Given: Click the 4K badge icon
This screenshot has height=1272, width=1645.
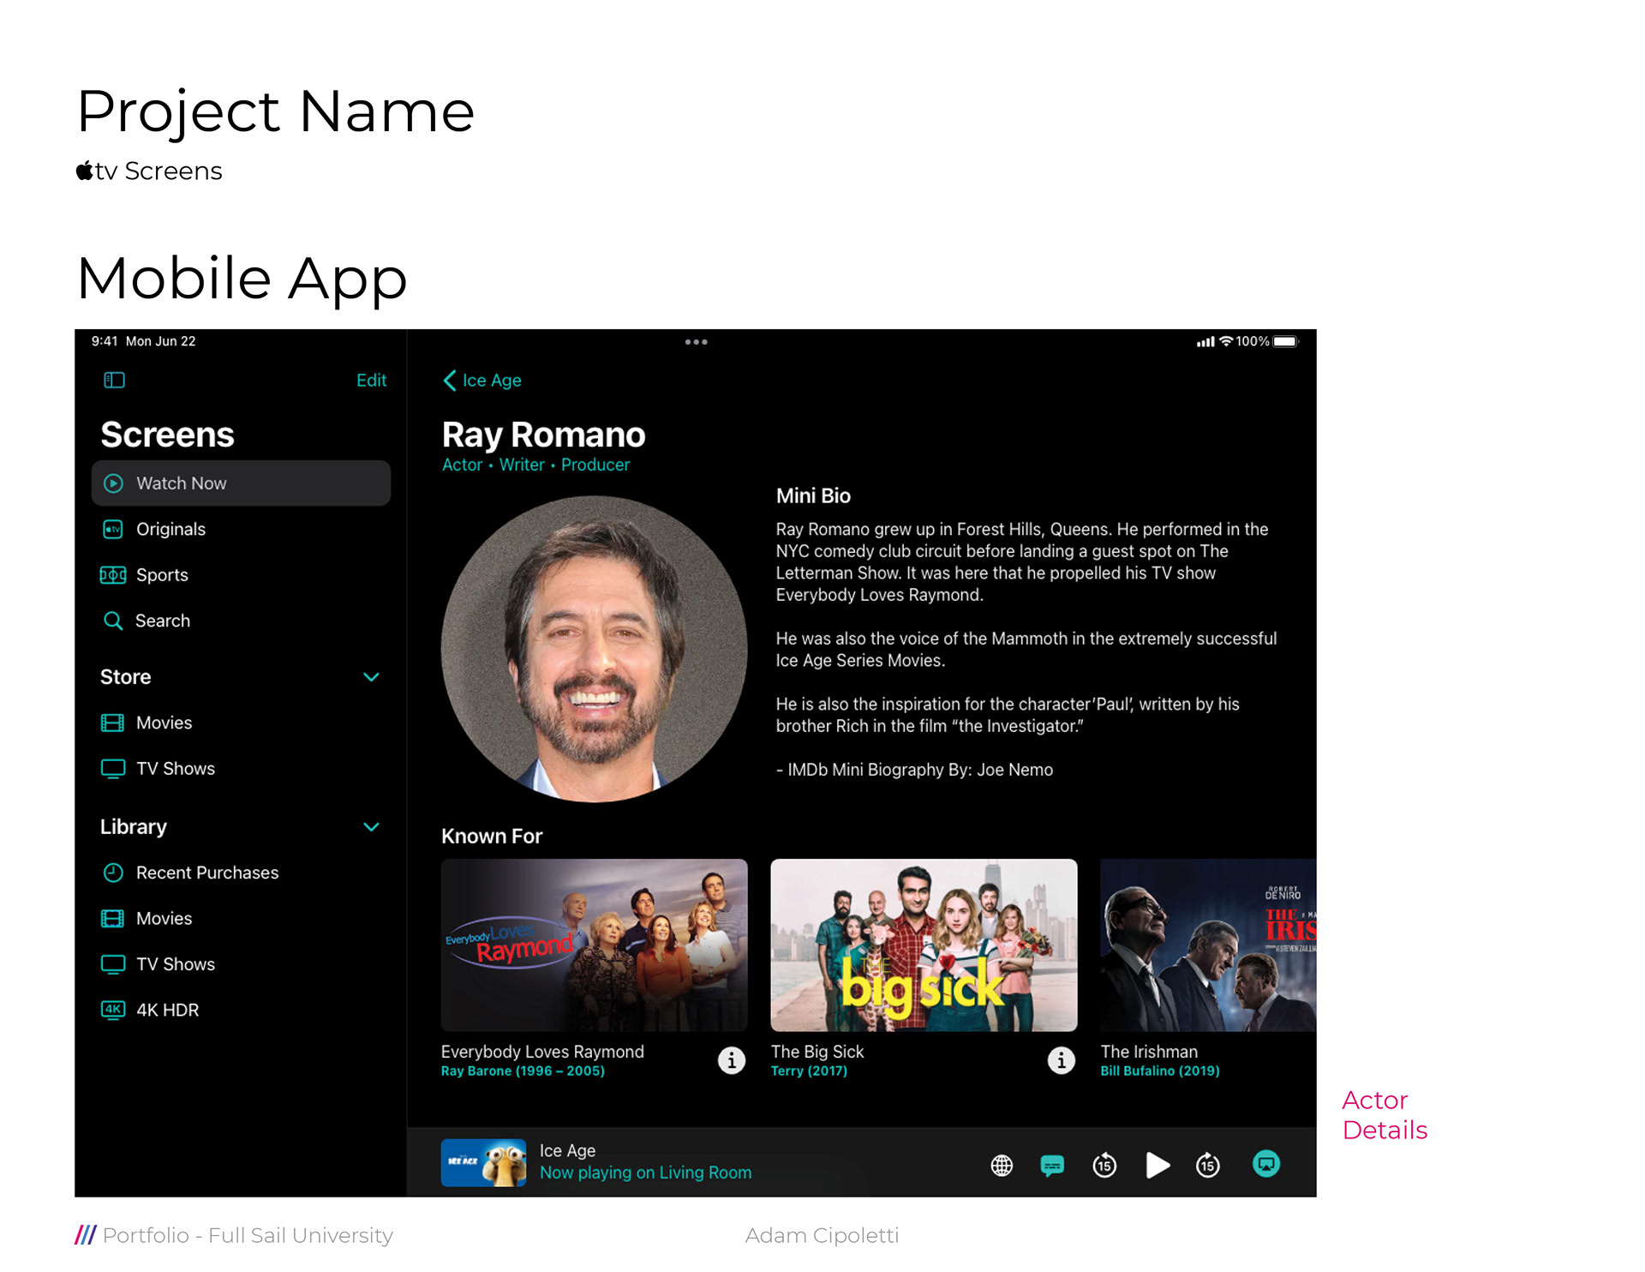Looking at the screenshot, I should click(113, 1010).
